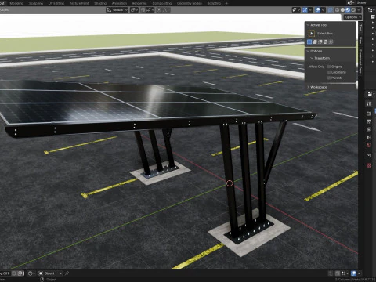The image size is (376, 282).
Task: Open the World properties tab icon
Action: click(x=369, y=145)
